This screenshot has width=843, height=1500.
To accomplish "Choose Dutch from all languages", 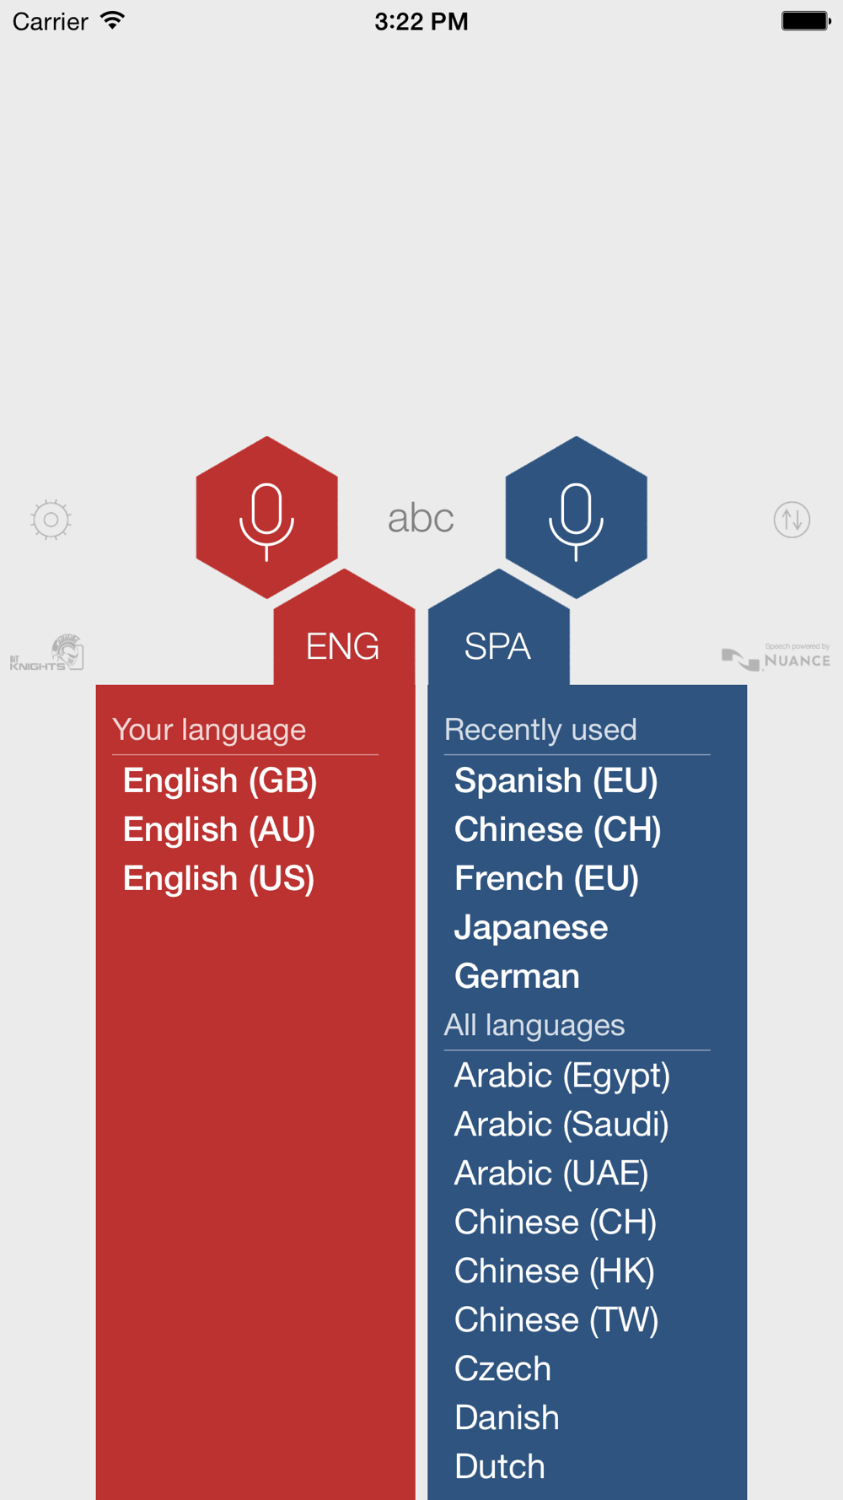I will pos(500,1466).
